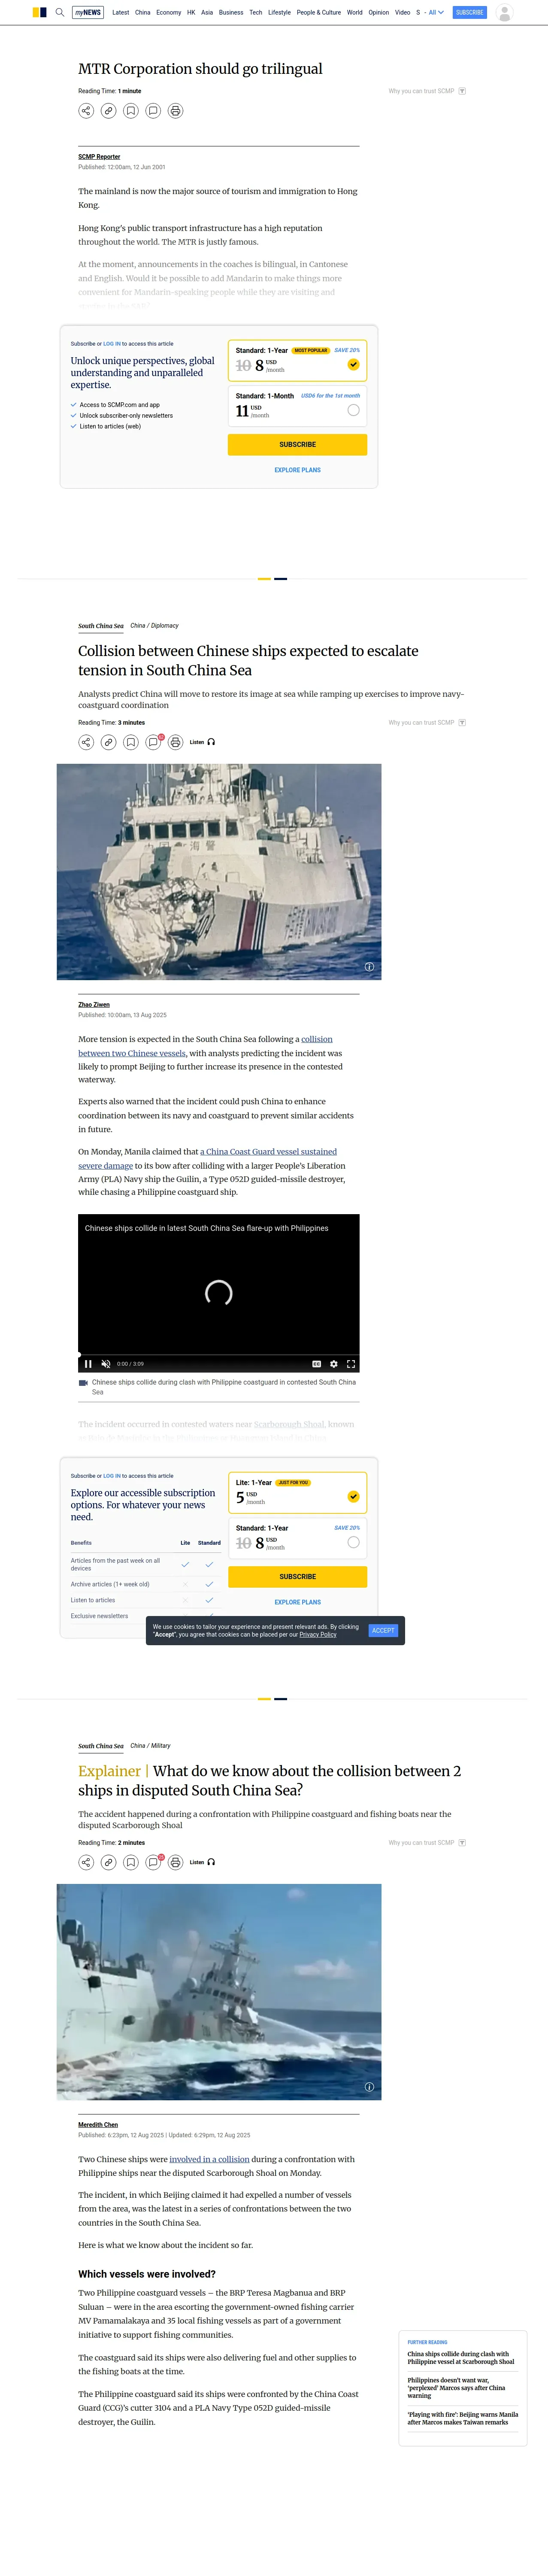Click SUBSCRIBE in the second paywall box
548x2576 pixels.
[x=297, y=1576]
